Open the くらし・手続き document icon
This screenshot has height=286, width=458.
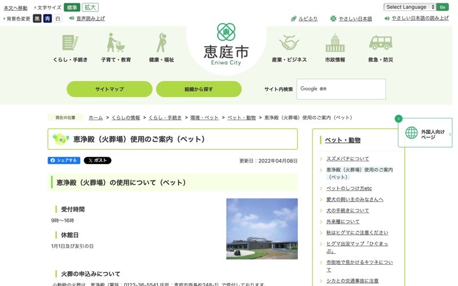tap(70, 42)
